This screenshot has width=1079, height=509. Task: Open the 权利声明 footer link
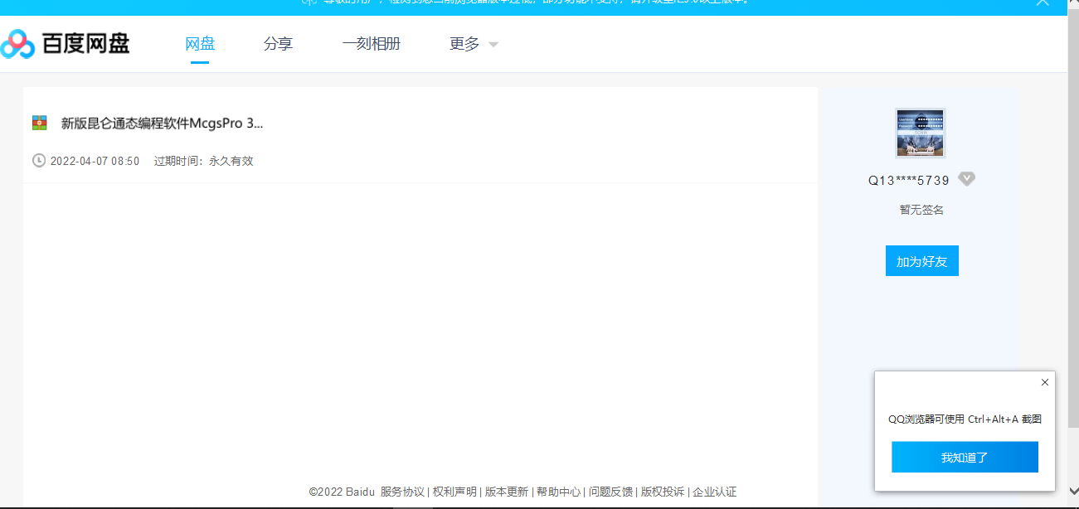(x=454, y=492)
